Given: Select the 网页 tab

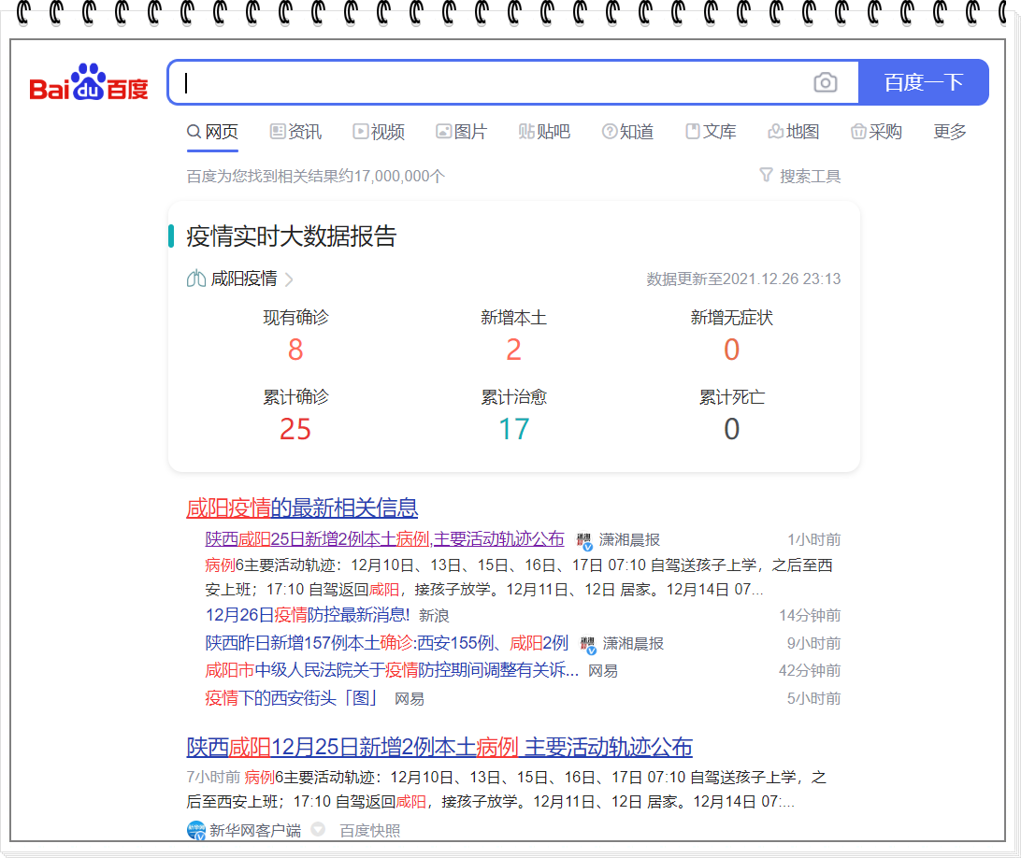Looking at the screenshot, I should click(x=212, y=132).
